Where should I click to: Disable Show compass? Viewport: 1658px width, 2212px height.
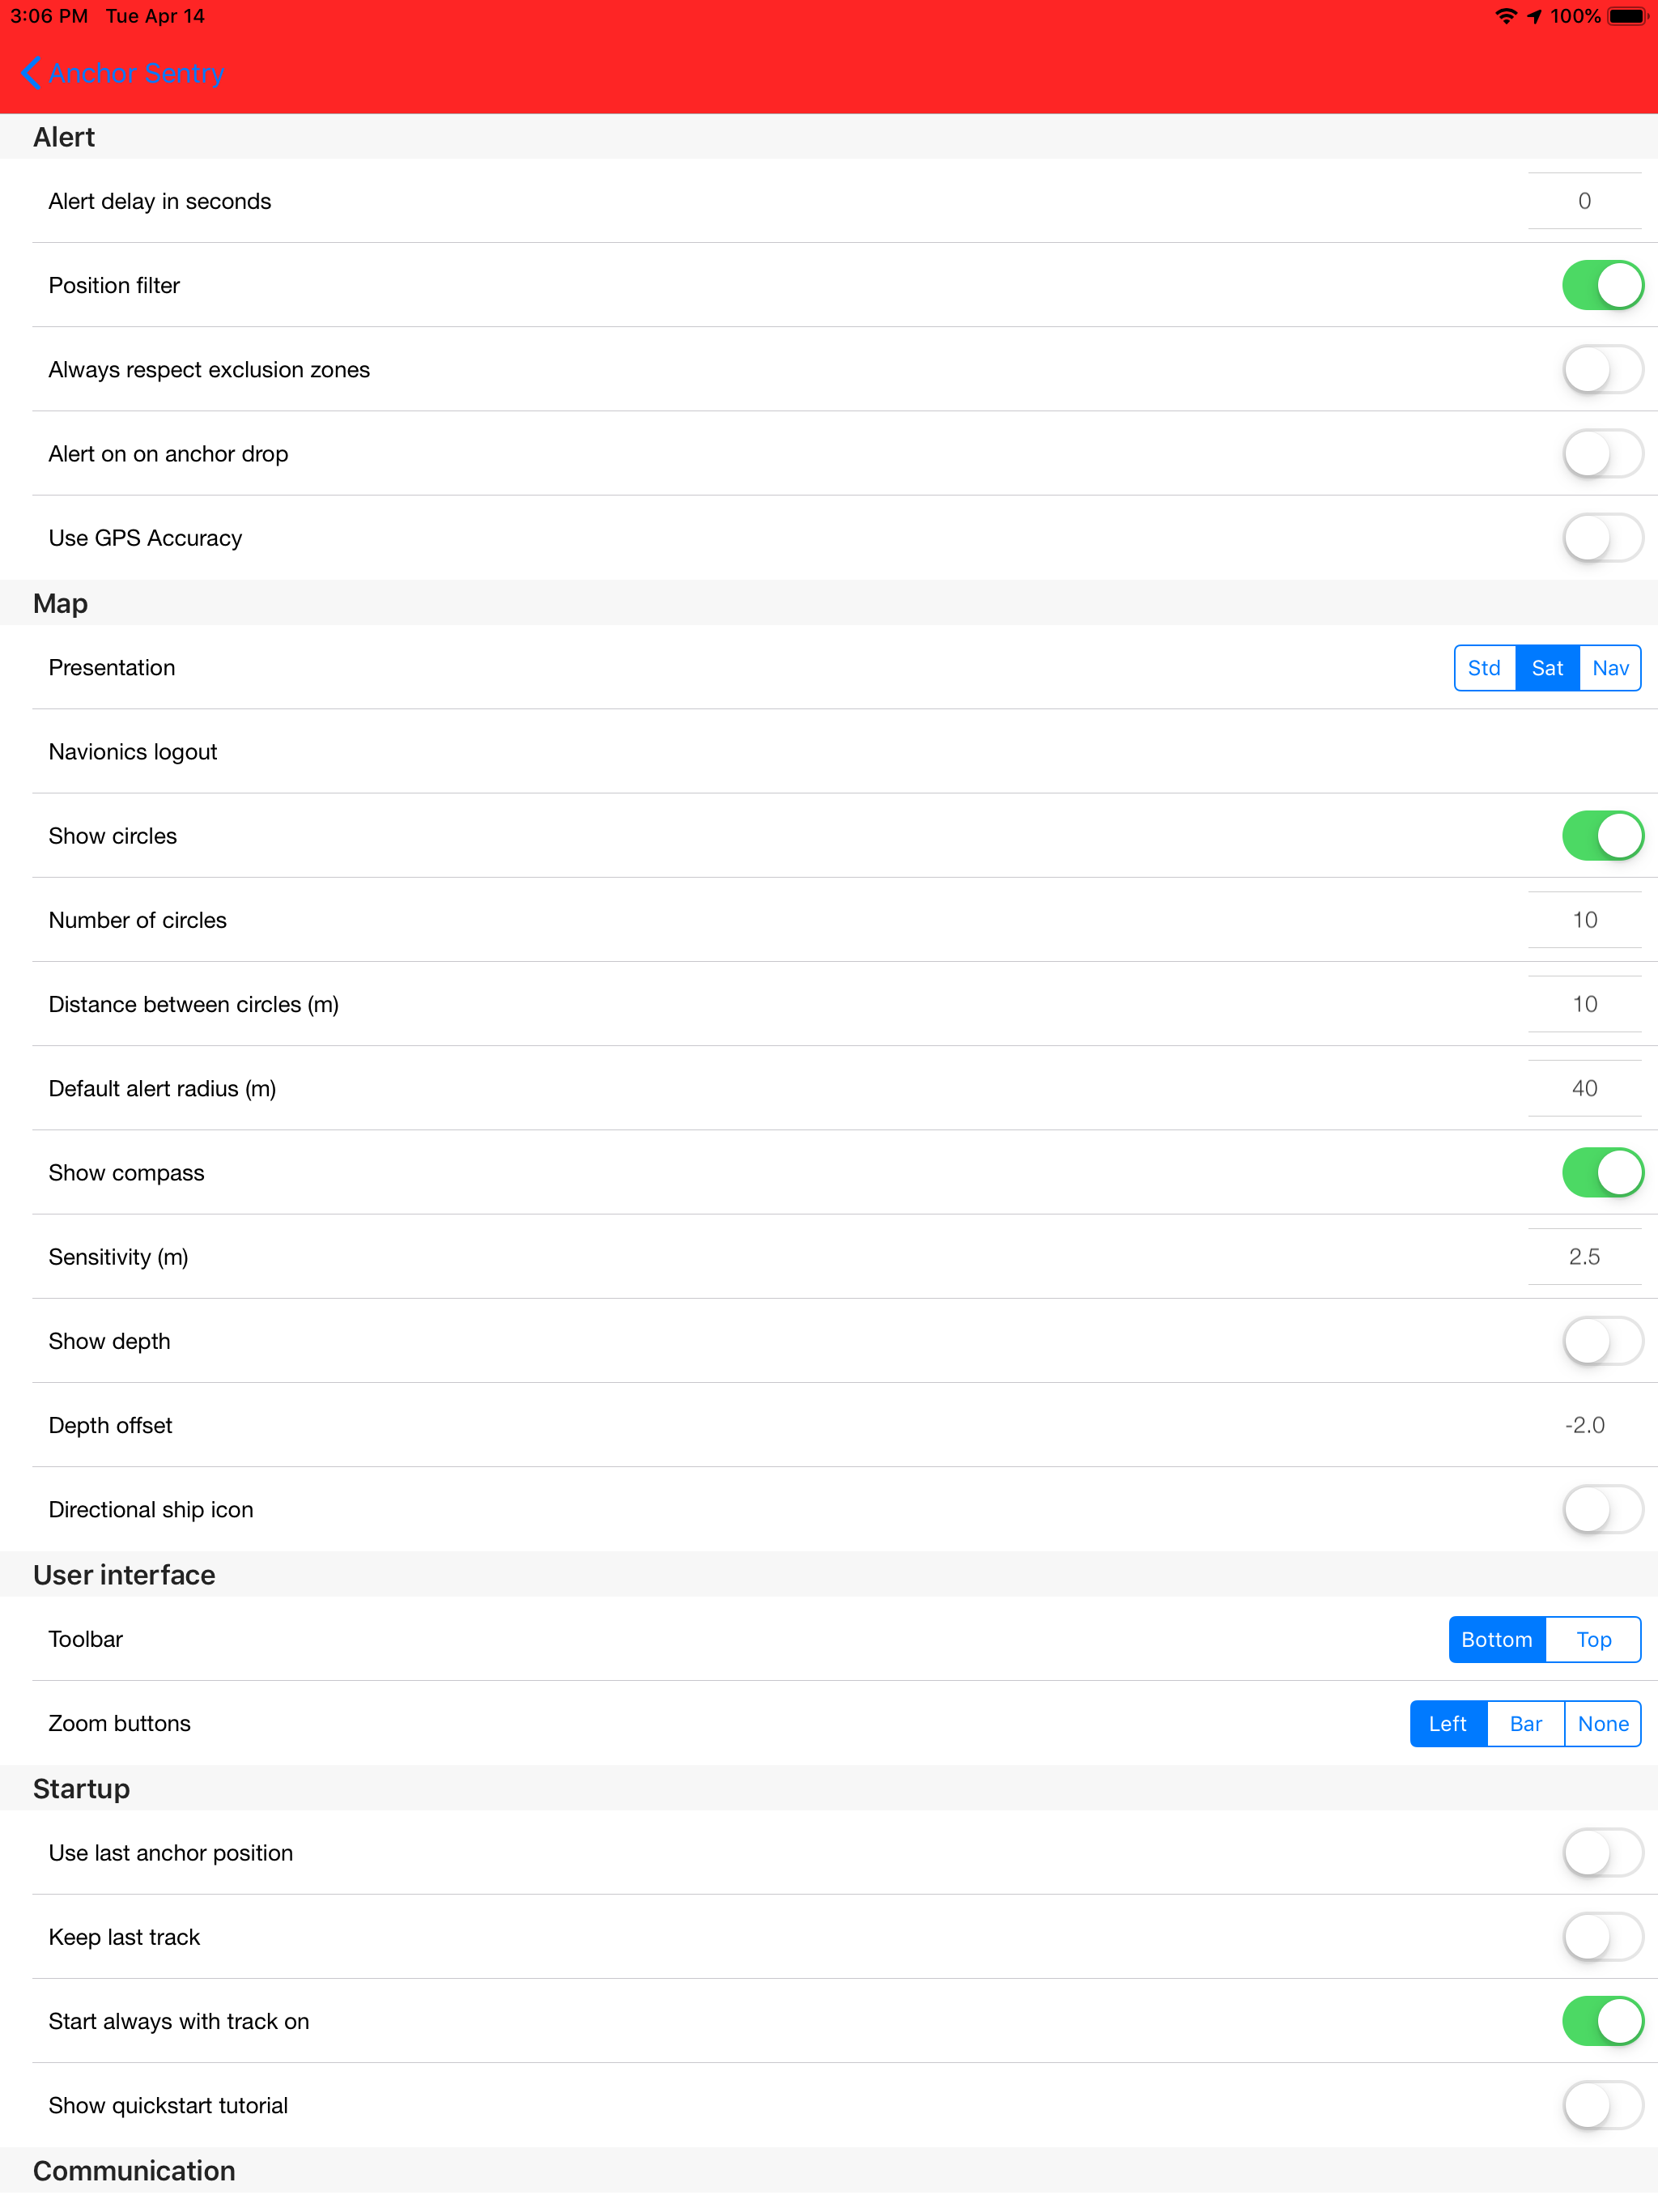click(x=1602, y=1172)
